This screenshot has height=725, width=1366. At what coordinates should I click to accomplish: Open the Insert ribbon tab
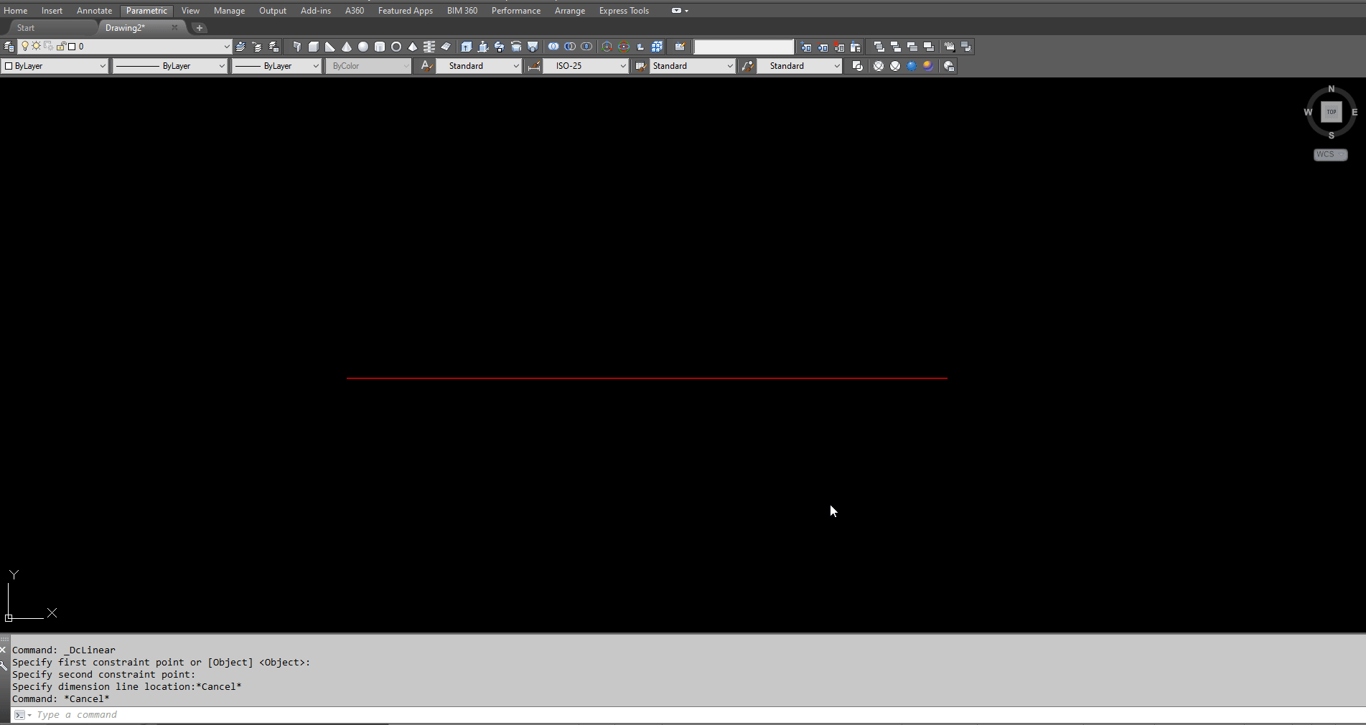52,11
